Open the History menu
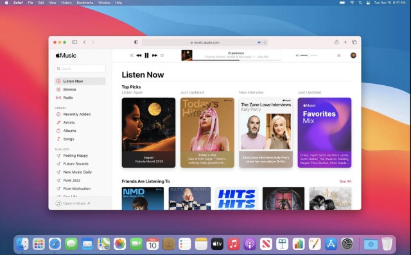411x255 pixels. pos(66,3)
